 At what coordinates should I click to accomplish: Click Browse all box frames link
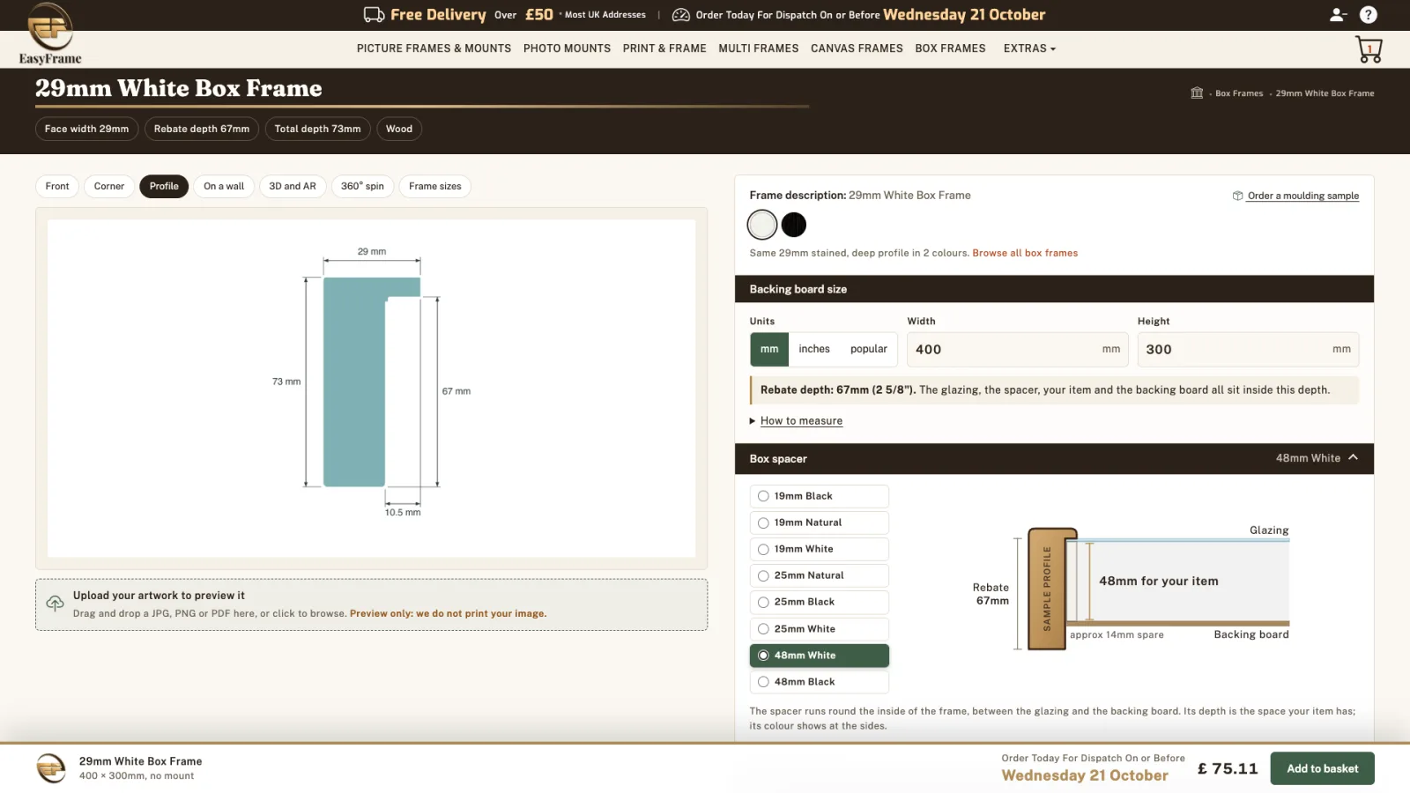tap(1025, 253)
